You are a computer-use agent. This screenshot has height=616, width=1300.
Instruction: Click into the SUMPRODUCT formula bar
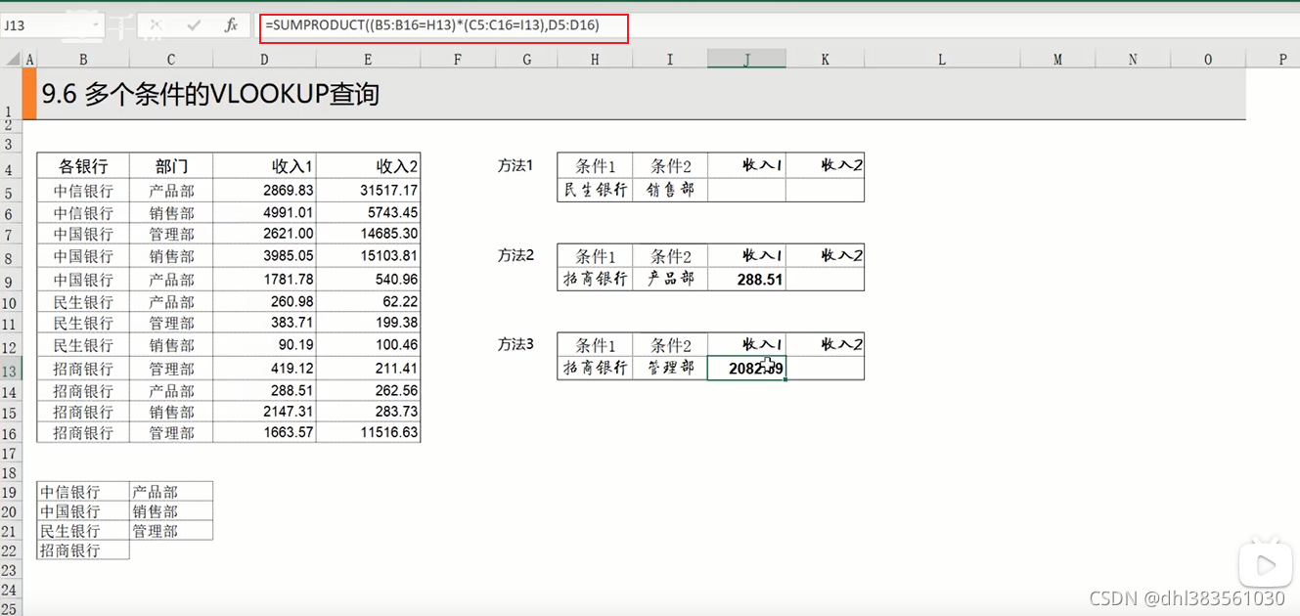(444, 27)
